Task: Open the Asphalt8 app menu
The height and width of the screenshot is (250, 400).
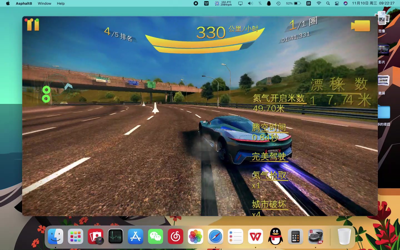Action: click(x=24, y=3)
